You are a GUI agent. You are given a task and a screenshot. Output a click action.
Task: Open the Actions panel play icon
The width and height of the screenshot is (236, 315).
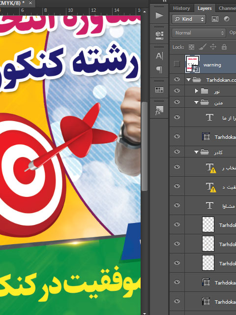tap(159, 15)
